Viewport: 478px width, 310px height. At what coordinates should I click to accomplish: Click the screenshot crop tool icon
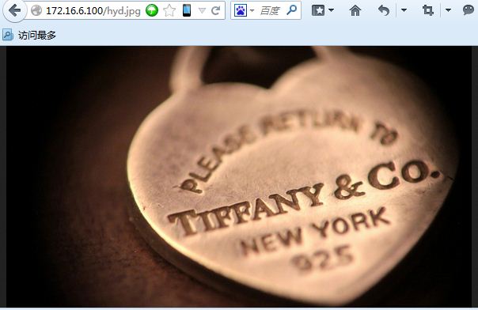point(428,10)
